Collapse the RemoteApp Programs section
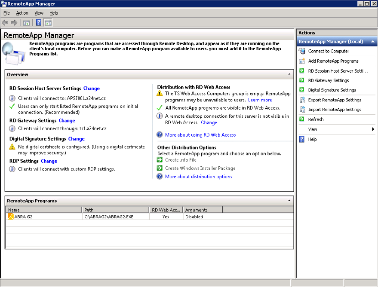The image size is (378, 287). coord(289,201)
